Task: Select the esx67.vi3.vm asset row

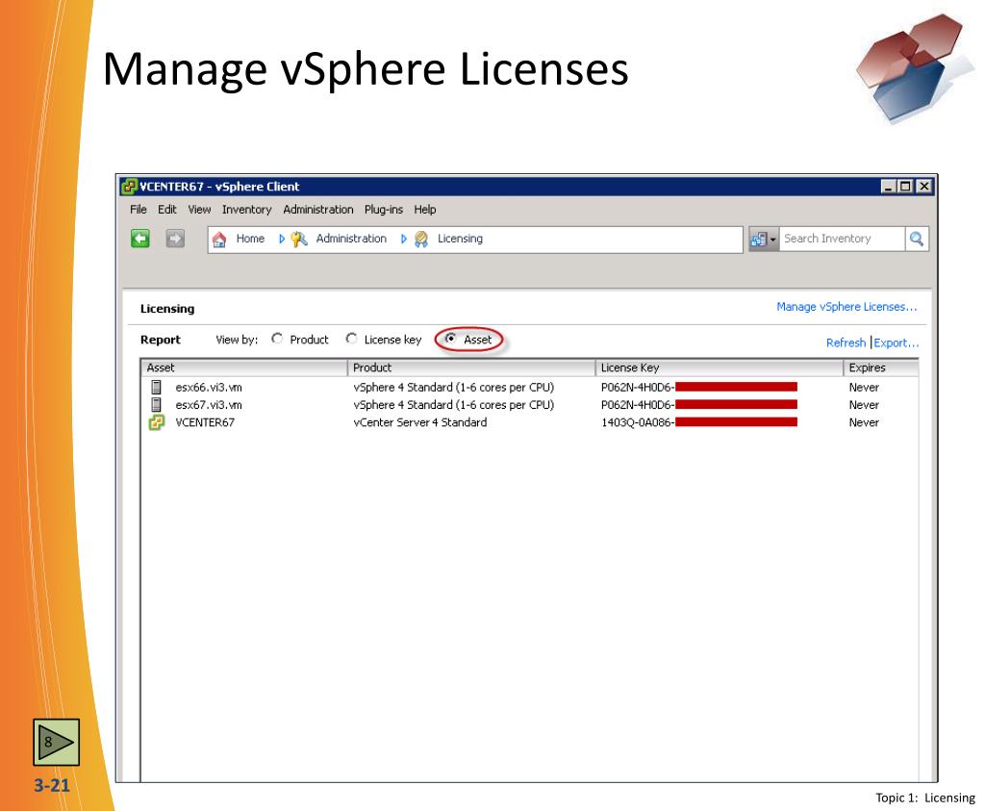Action: point(529,405)
